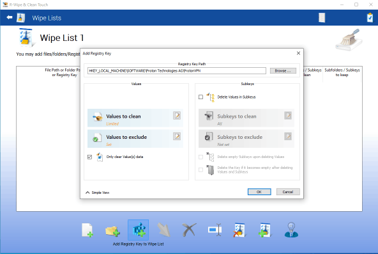Click the Subkeys to clean edit icon
Viewport: 378px width, 254px height.
click(288, 116)
